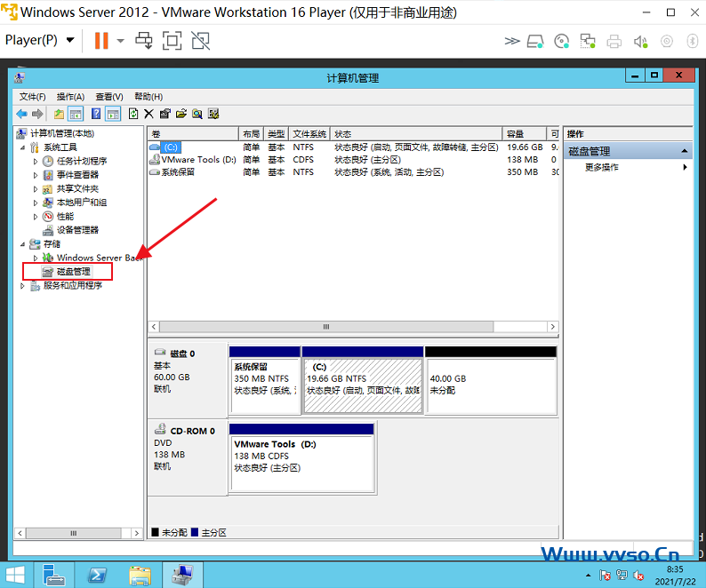
Task: Click the Refresh toolbar icon
Action: tap(133, 114)
